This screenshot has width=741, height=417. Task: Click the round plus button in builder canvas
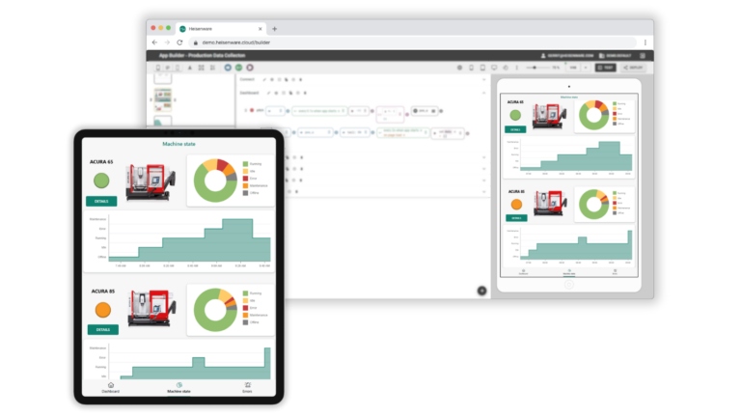(x=481, y=291)
